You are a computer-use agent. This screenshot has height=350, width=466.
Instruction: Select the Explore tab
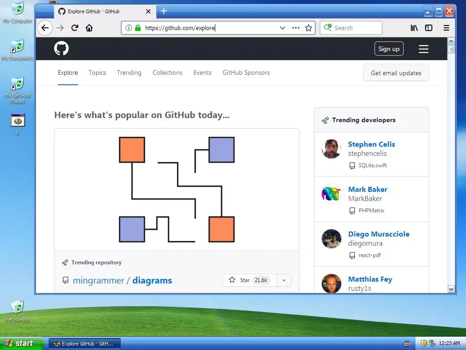pos(68,72)
